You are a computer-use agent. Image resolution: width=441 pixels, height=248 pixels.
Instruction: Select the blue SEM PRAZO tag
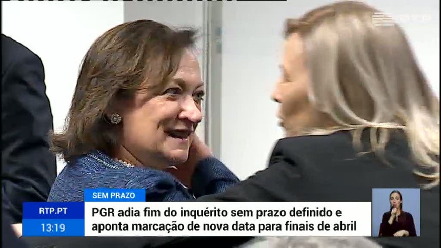(114, 195)
